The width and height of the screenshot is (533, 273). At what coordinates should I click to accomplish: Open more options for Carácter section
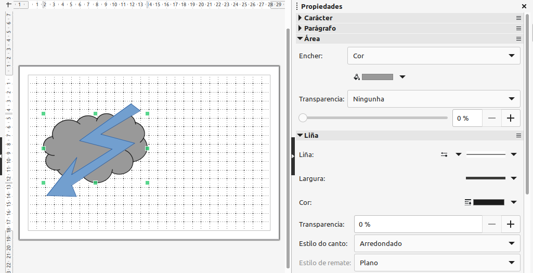click(518, 18)
